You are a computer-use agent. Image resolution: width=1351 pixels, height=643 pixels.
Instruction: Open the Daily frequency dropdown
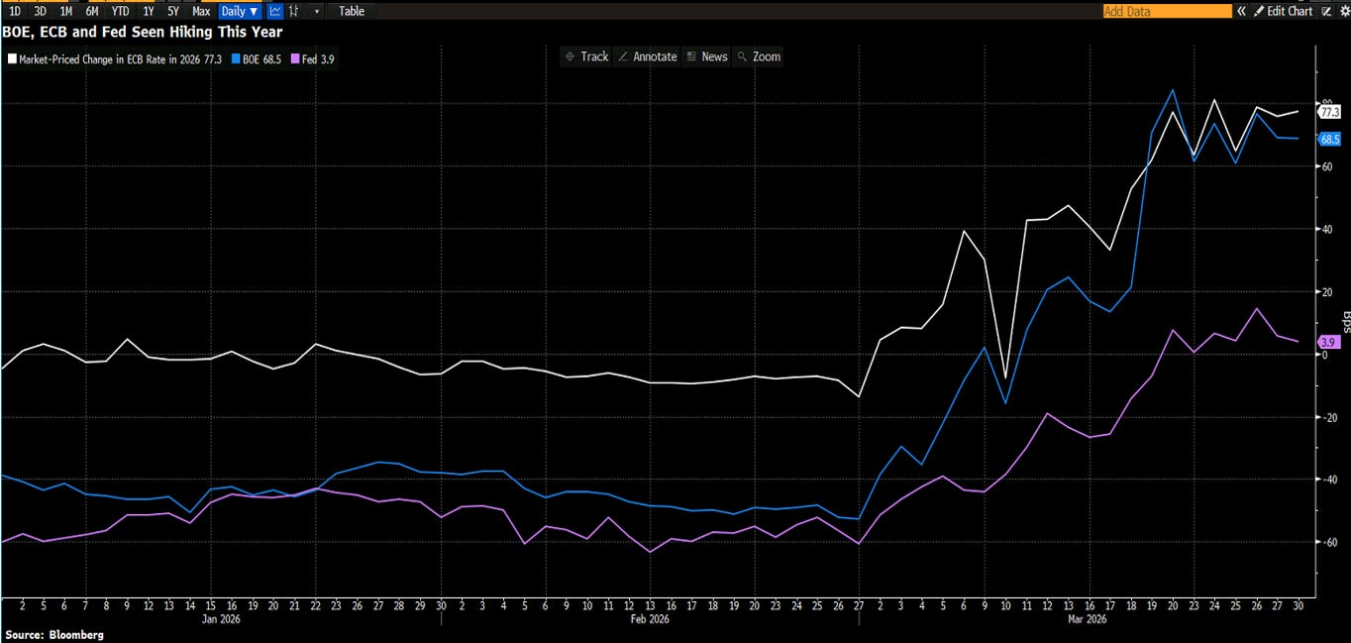tap(240, 11)
